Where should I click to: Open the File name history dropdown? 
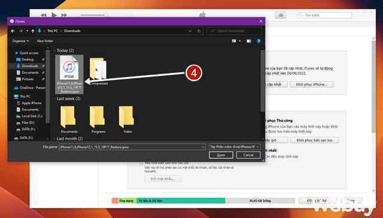click(203, 147)
